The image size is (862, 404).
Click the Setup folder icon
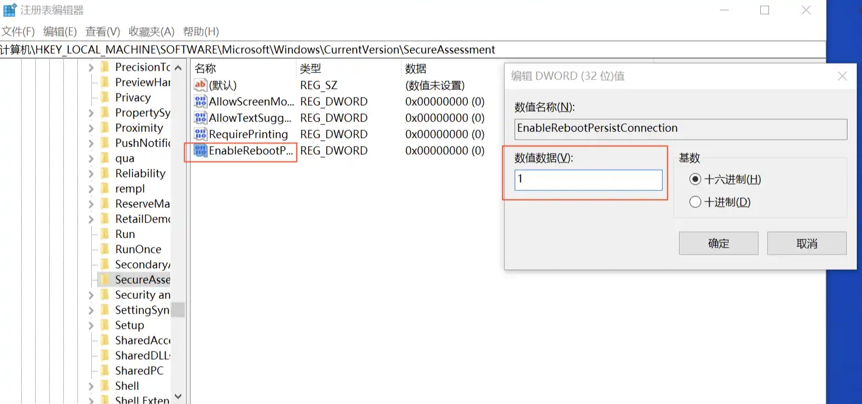tap(105, 325)
